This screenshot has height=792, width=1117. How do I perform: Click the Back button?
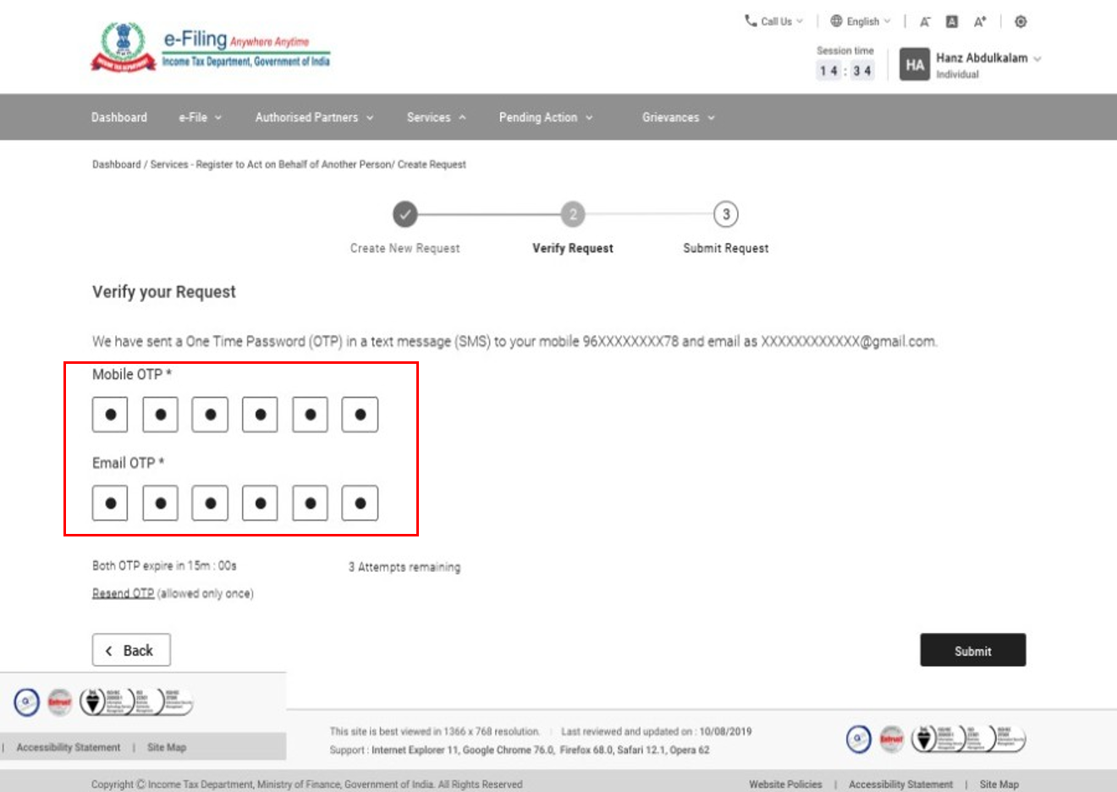(x=131, y=650)
